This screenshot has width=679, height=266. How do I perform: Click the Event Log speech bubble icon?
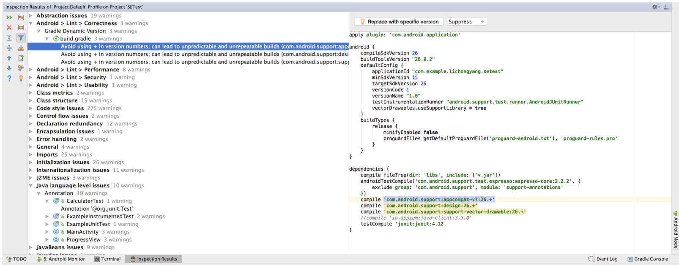pos(591,259)
